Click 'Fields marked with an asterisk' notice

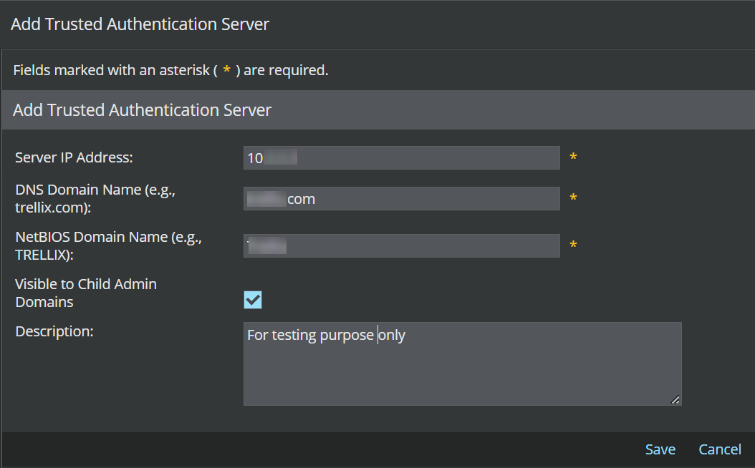click(x=170, y=70)
